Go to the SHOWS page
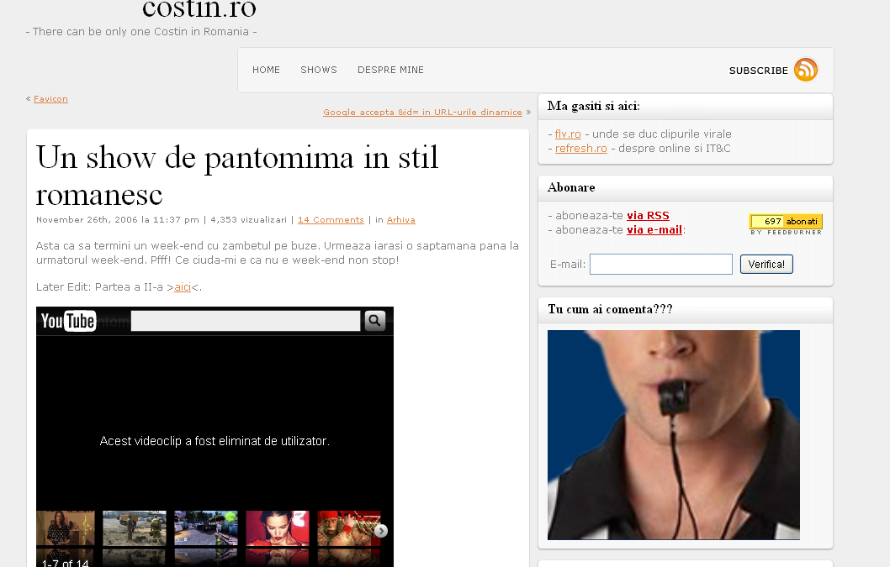 point(319,70)
